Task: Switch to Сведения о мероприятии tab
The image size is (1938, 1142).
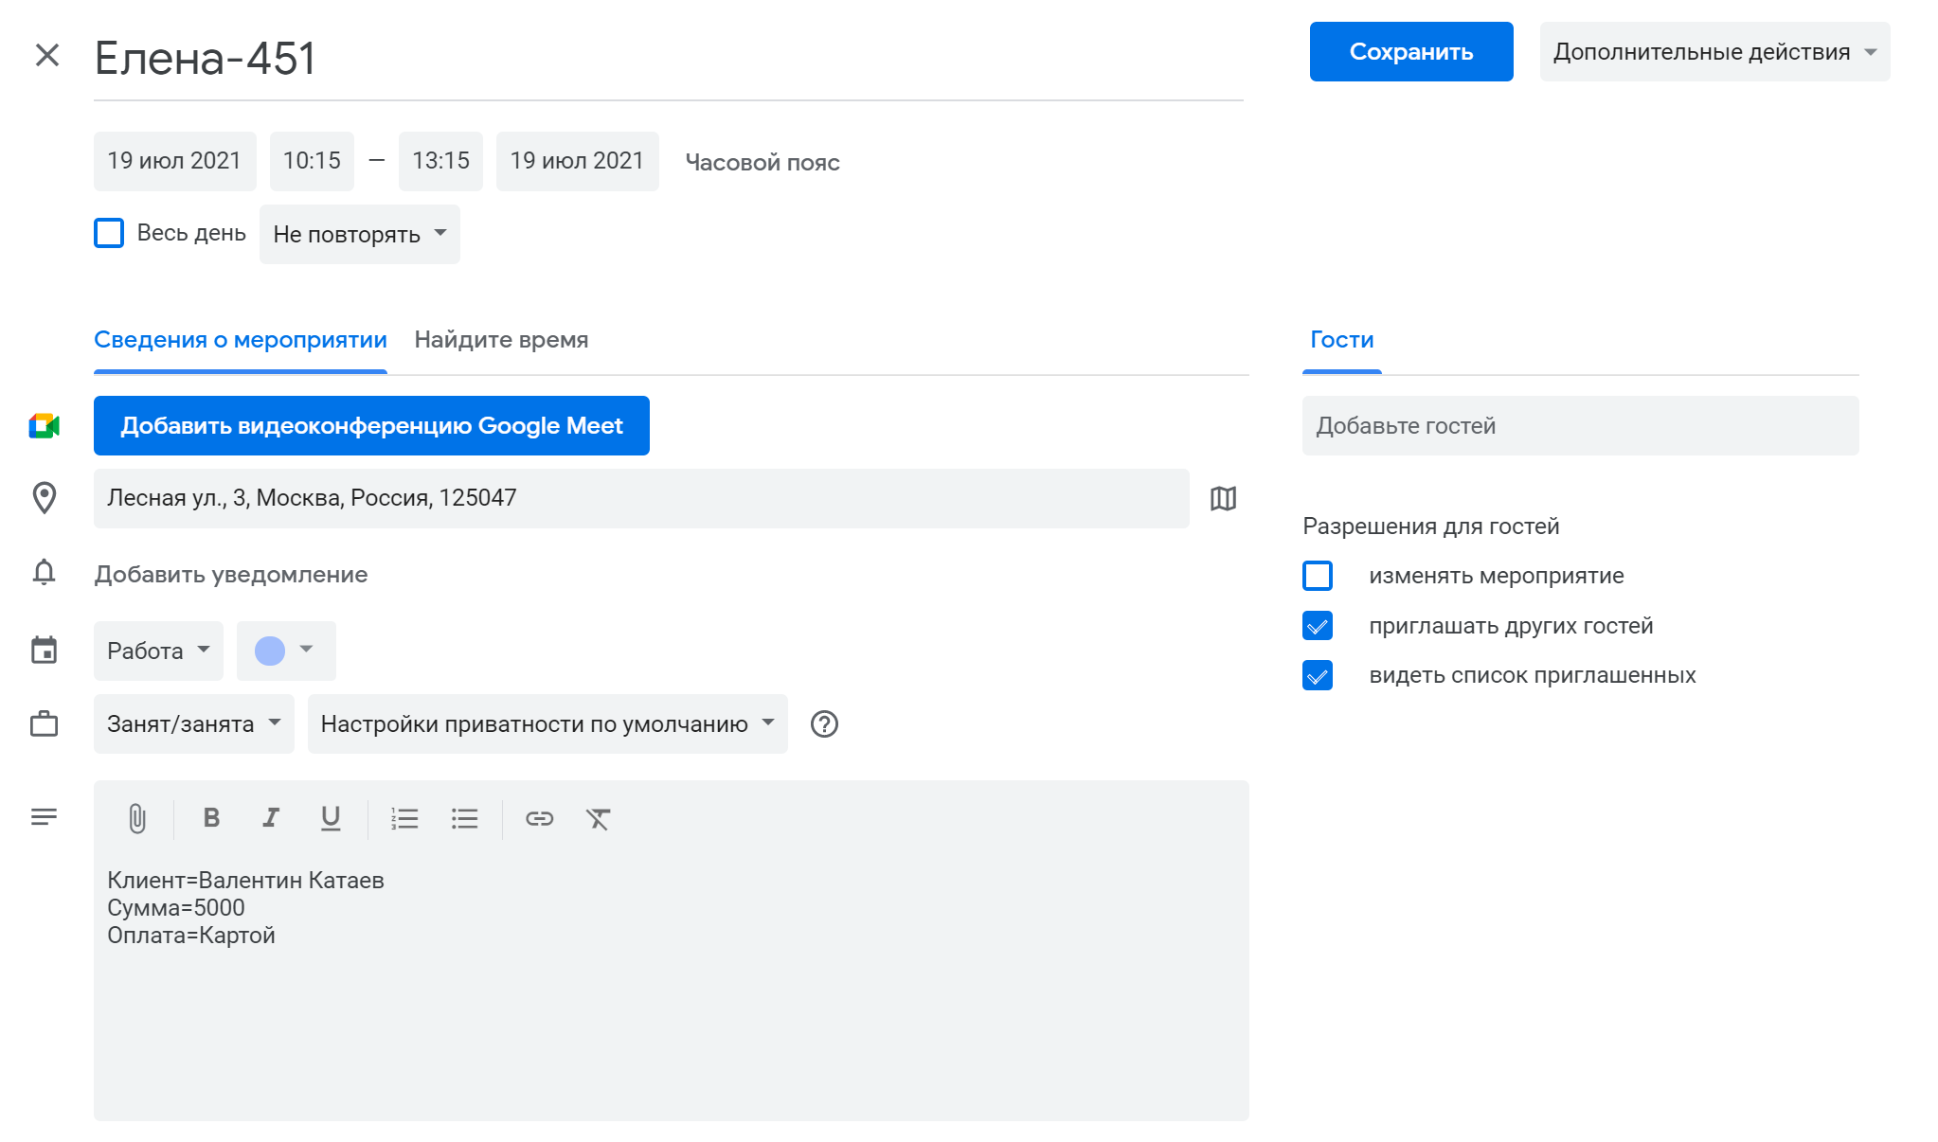Action: coord(241,340)
